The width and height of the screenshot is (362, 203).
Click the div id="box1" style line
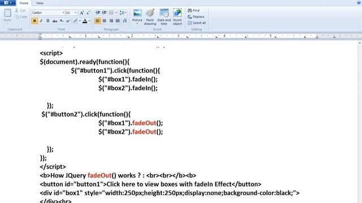[x=170, y=193]
